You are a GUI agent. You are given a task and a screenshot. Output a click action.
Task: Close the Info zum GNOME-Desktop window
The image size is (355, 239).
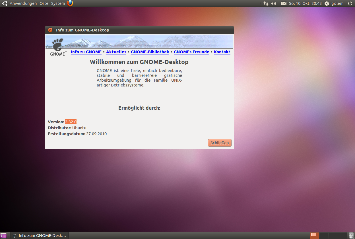pos(50,30)
